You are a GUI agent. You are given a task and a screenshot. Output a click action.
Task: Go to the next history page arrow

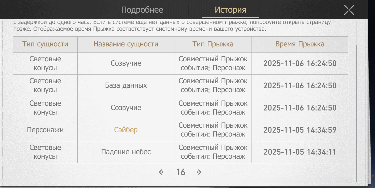click(x=199, y=172)
